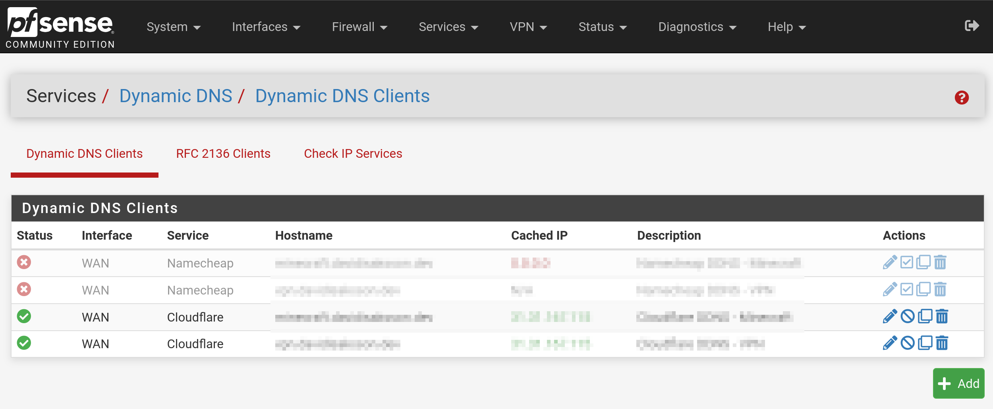Click the Actions column header
Screen dimensions: 993x409
[x=904, y=236]
